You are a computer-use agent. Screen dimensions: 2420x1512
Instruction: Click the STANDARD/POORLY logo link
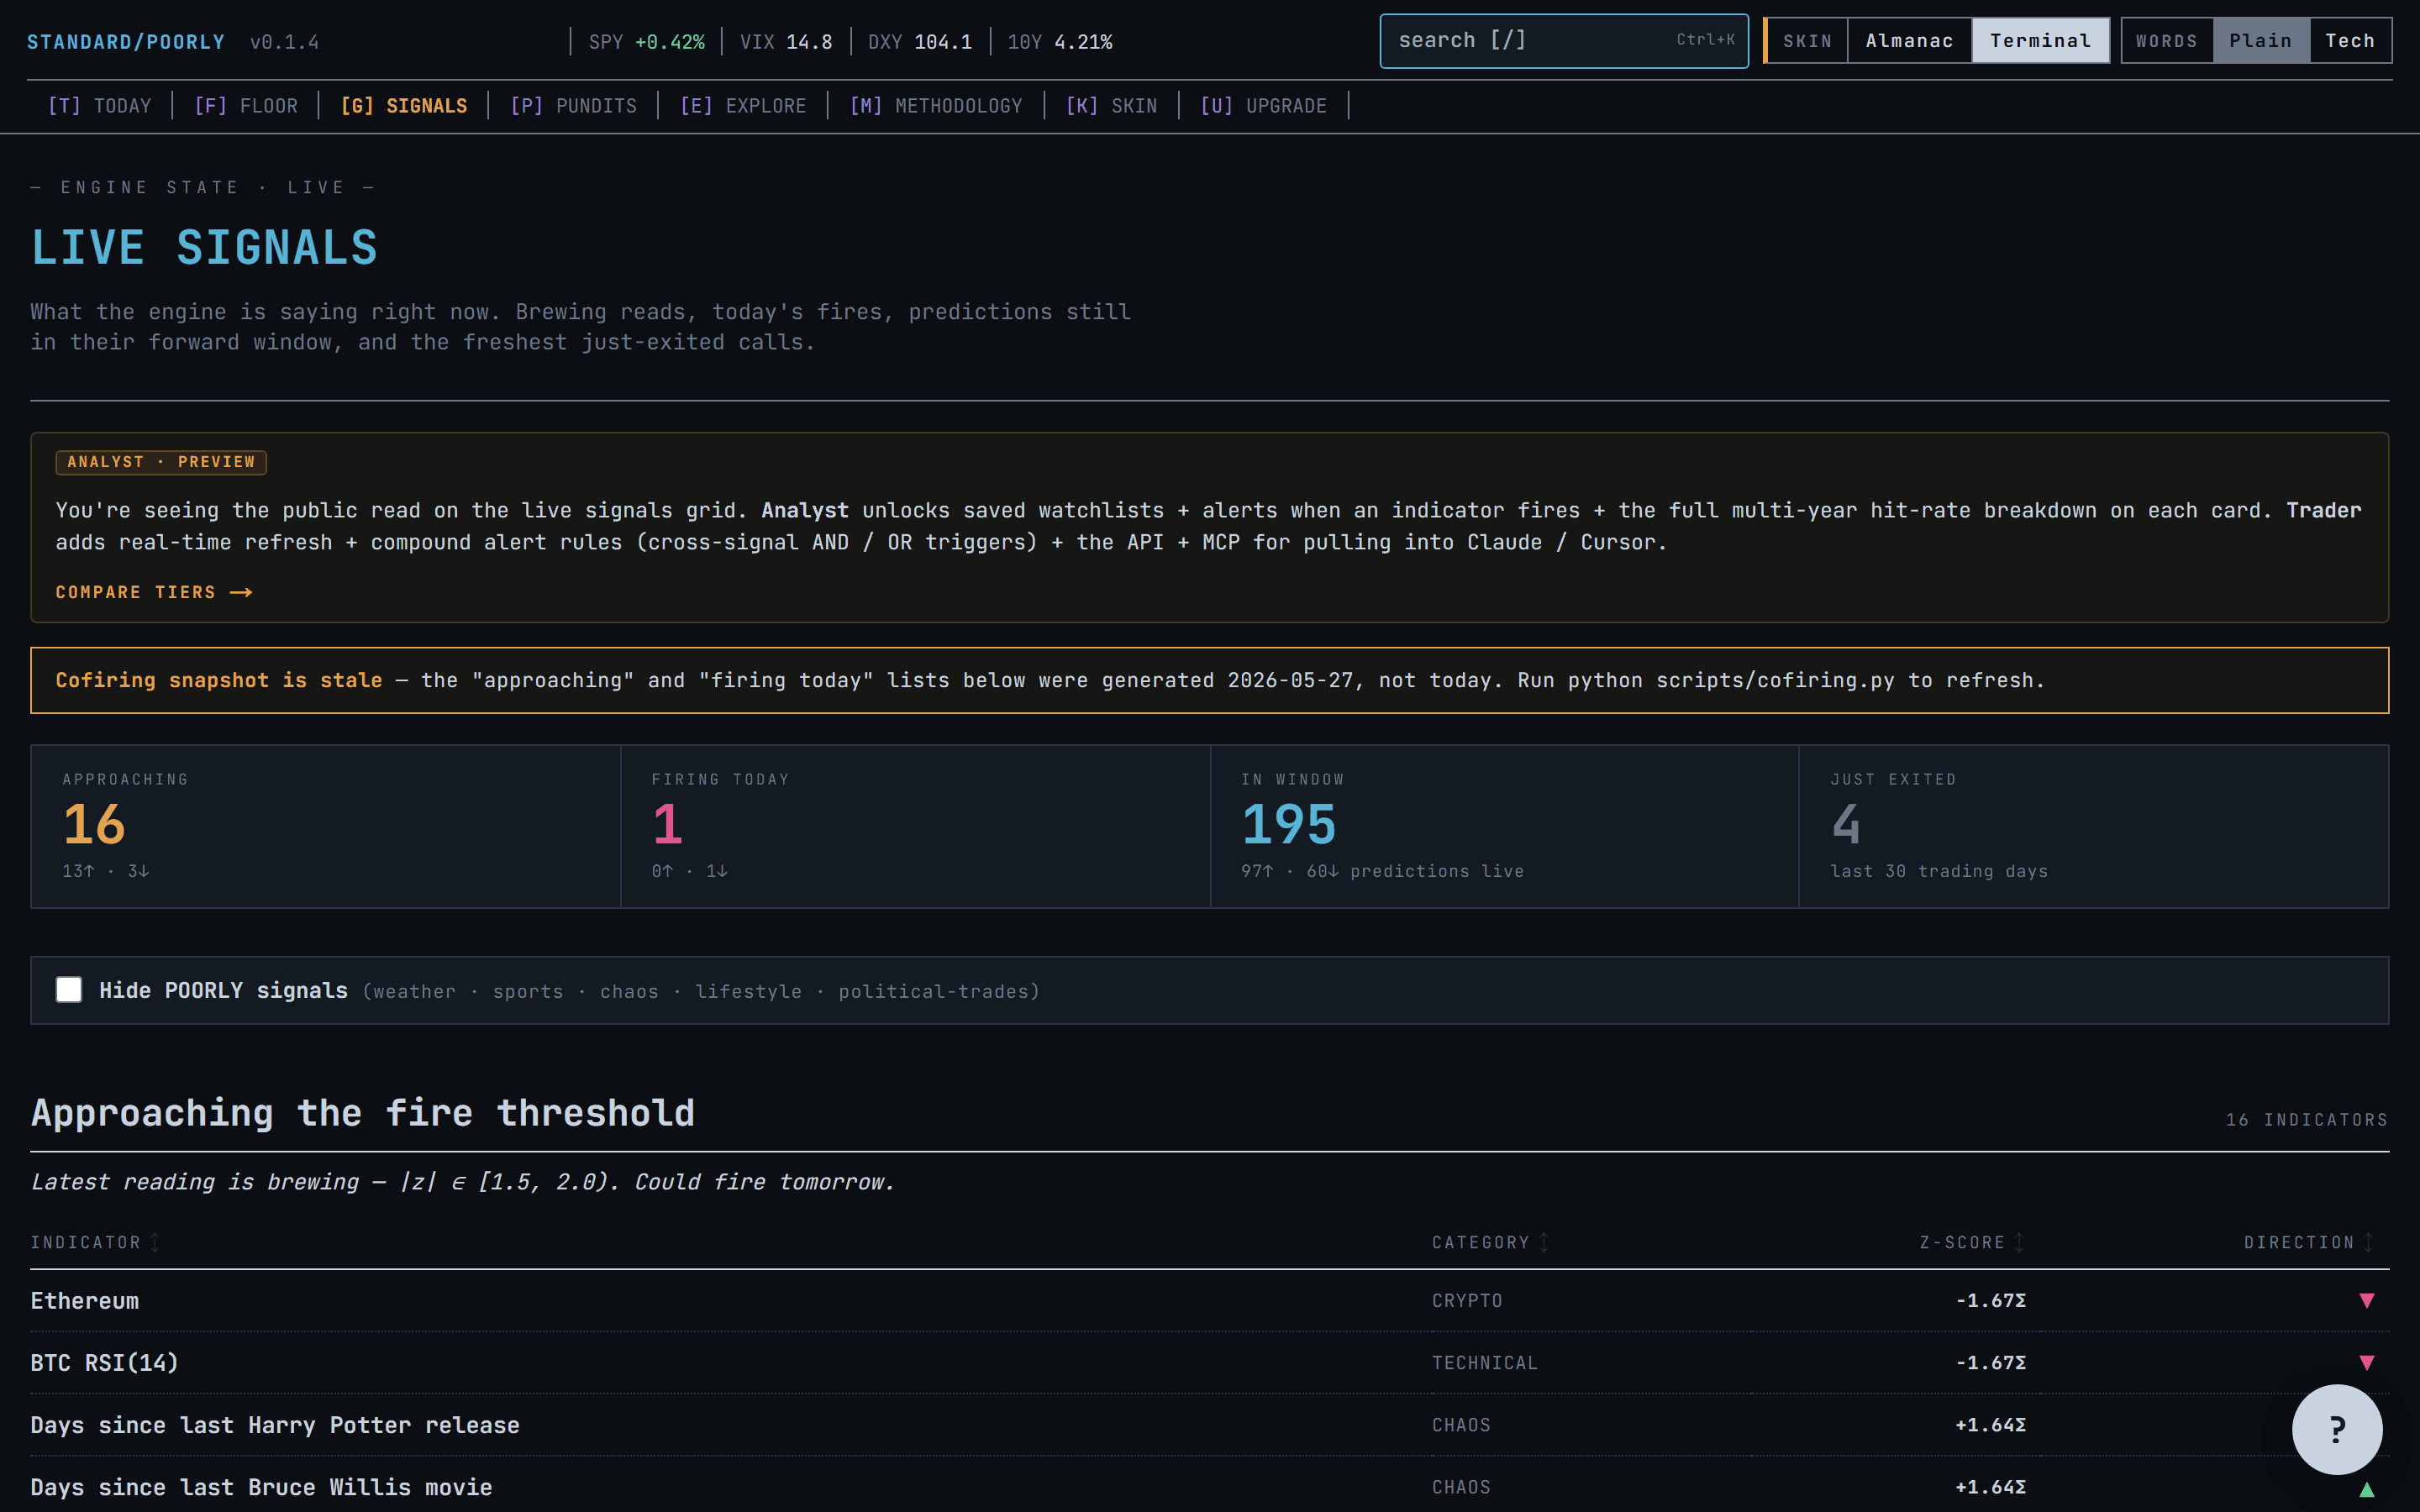point(126,42)
